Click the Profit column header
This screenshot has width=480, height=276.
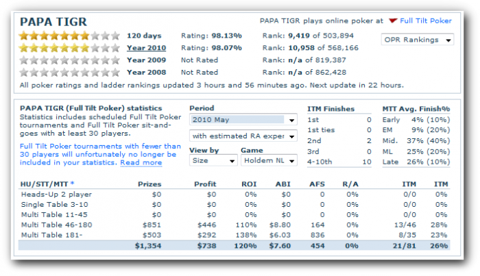tap(205, 184)
